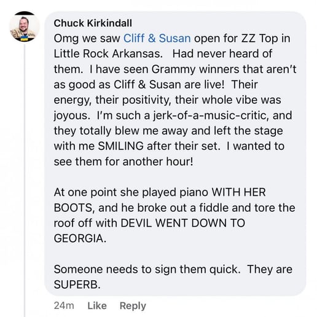Image resolution: width=317 pixels, height=317 pixels.
Task: Click the text DEVIL WENT DOWN TO
Action: [183, 223]
